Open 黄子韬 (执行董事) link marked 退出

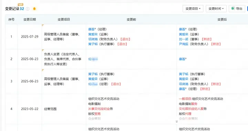pyautogui.click(x=93, y=44)
